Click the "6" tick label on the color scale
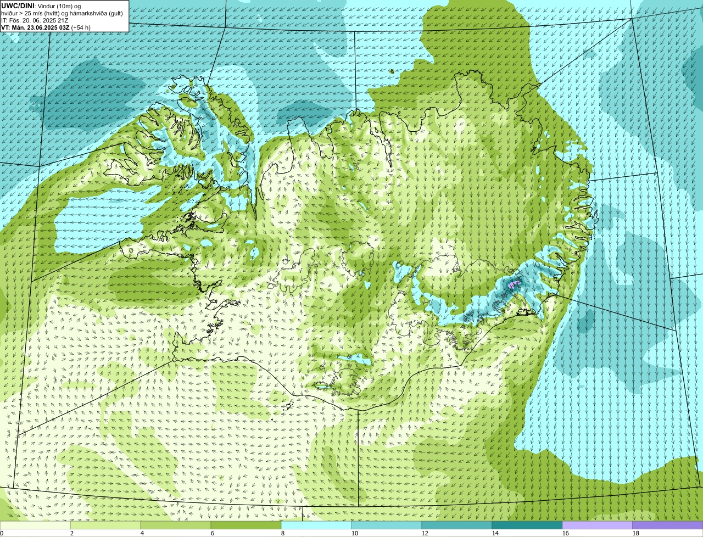Screen dimensions: 703x537 213,533
